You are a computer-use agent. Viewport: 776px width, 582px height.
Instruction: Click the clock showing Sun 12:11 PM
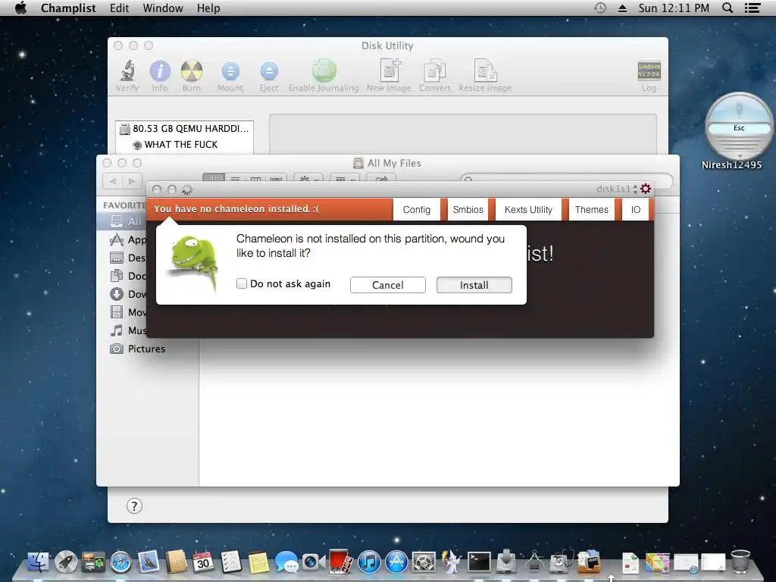click(674, 8)
